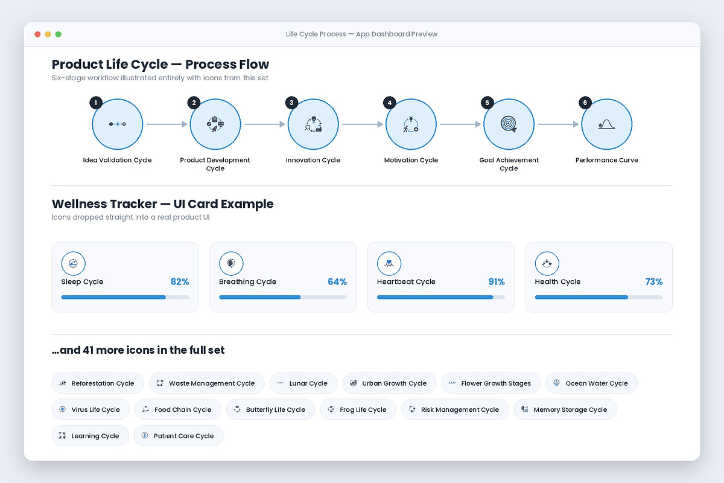Select the Reforestation Cycle chip
The image size is (724, 483).
(x=98, y=383)
